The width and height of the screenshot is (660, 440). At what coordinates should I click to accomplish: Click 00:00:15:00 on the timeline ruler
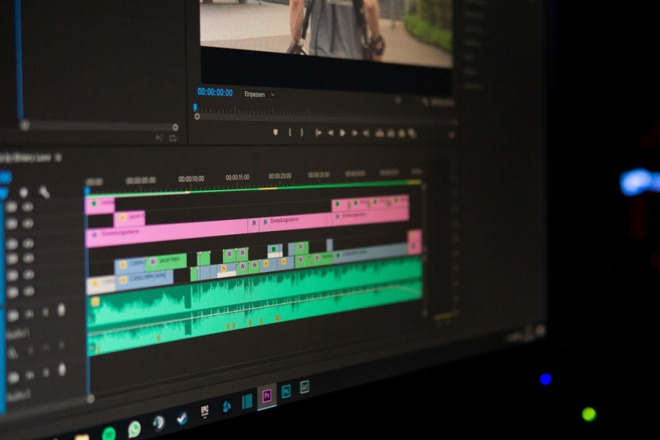(238, 177)
